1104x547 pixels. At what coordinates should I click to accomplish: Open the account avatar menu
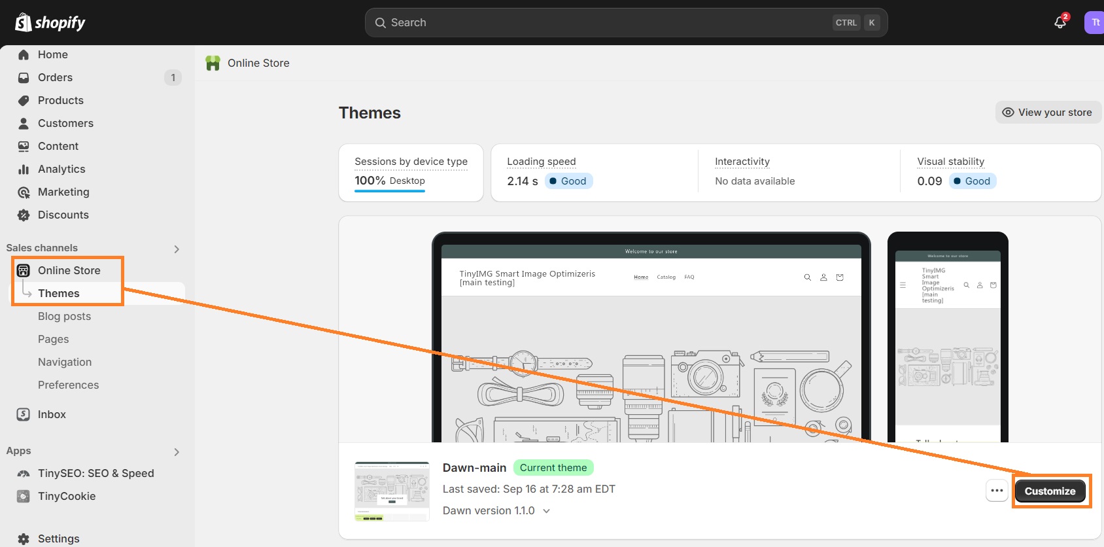1094,22
